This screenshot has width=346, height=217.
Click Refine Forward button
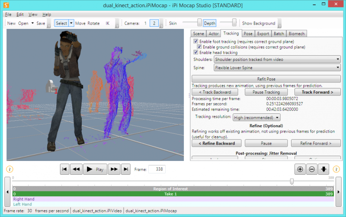coord(316,143)
